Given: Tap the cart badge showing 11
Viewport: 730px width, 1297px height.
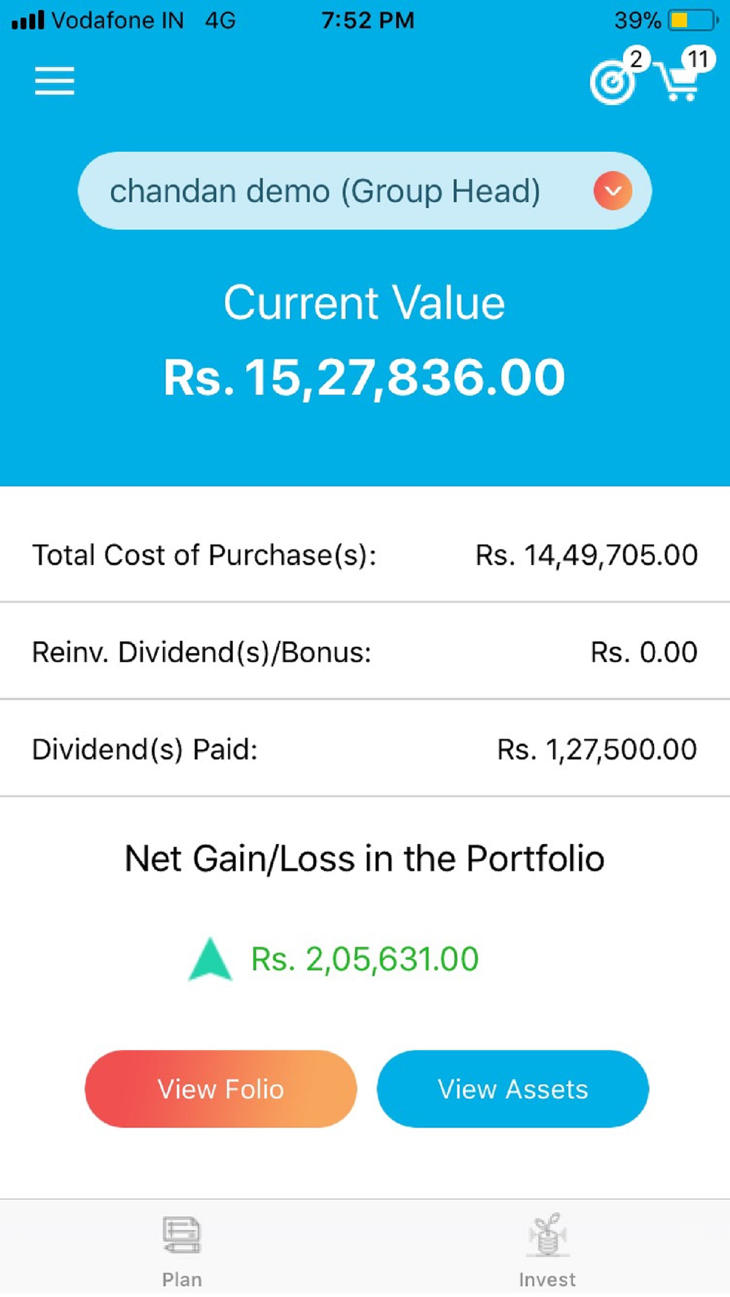Looking at the screenshot, I should pos(698,59).
